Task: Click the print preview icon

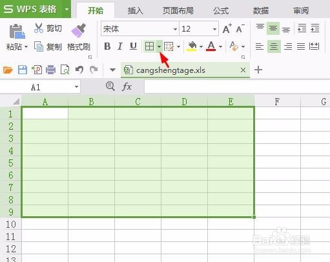Action: coord(65,70)
